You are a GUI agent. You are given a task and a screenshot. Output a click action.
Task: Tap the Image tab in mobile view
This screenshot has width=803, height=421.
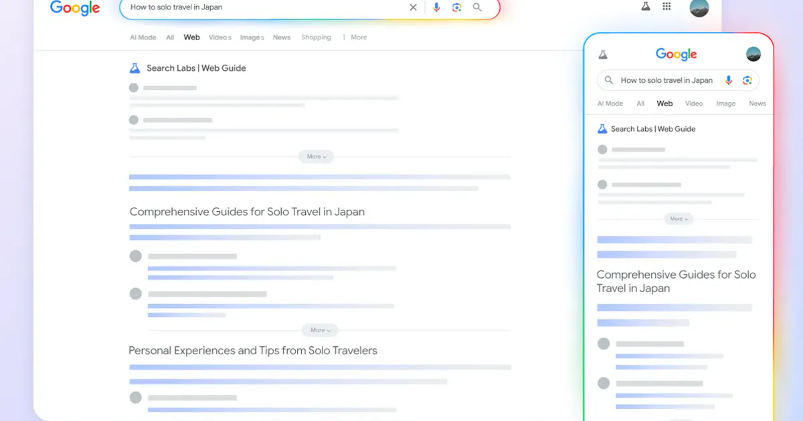click(726, 104)
